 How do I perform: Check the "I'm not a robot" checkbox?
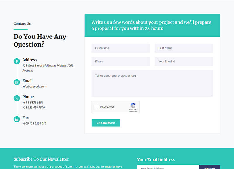(96, 107)
